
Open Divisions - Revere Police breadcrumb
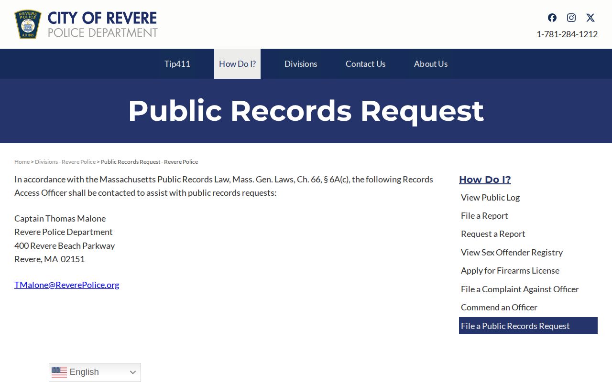pyautogui.click(x=65, y=162)
